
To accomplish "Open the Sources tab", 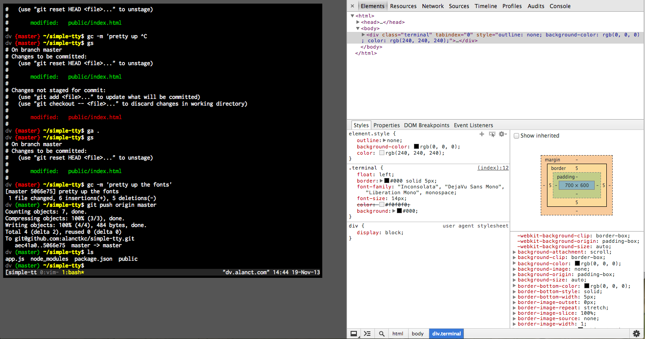I will tap(459, 6).
